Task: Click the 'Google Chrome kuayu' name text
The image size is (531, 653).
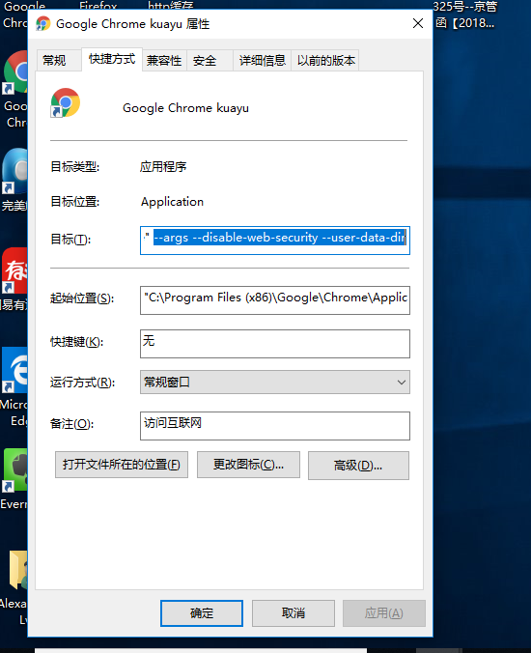Action: pyautogui.click(x=185, y=108)
